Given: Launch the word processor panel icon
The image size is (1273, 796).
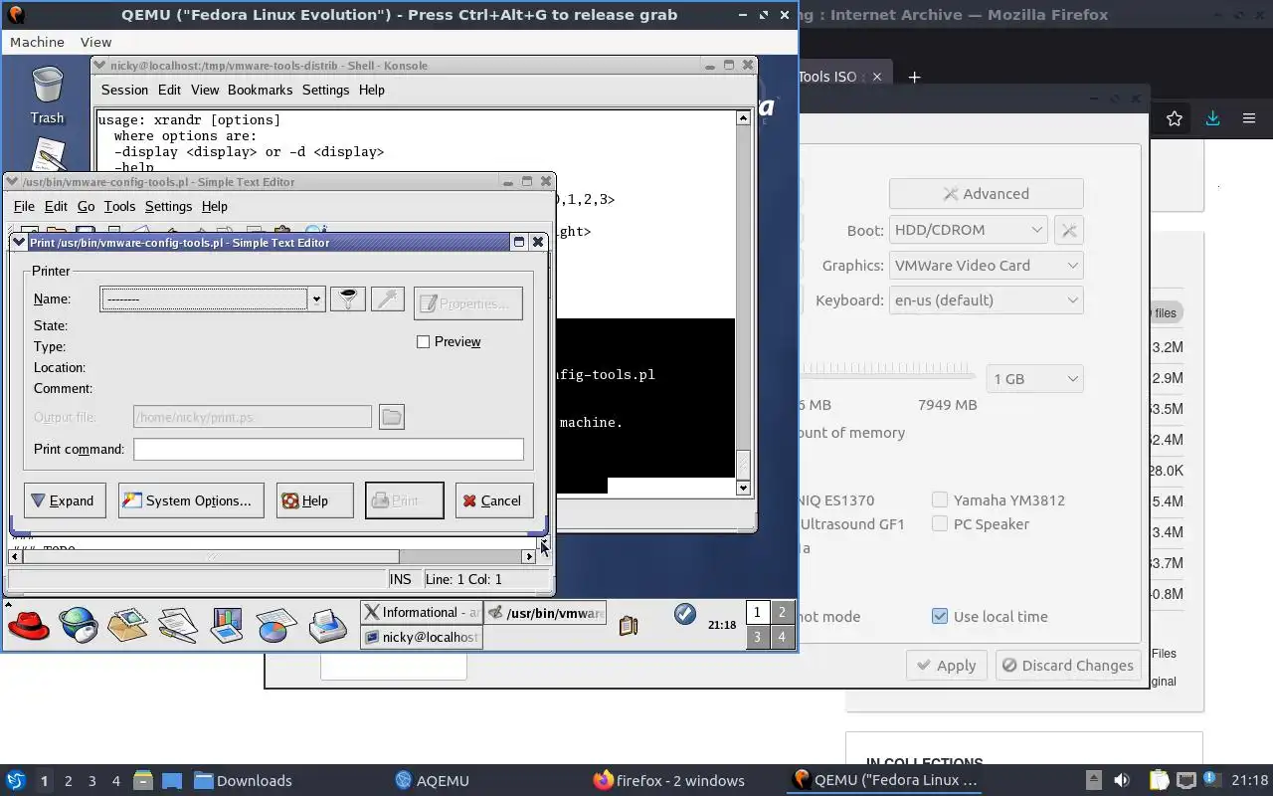Looking at the screenshot, I should pos(178,625).
